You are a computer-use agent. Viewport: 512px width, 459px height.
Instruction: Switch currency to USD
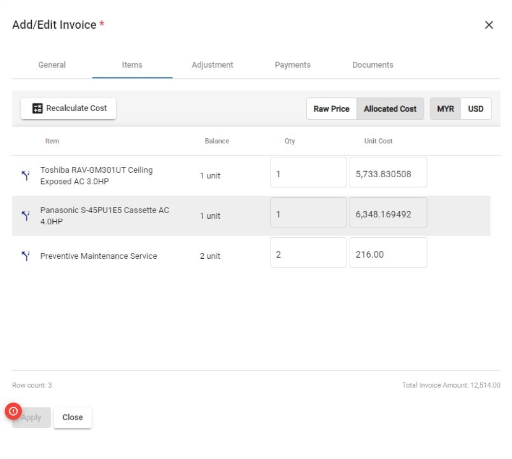click(x=476, y=109)
